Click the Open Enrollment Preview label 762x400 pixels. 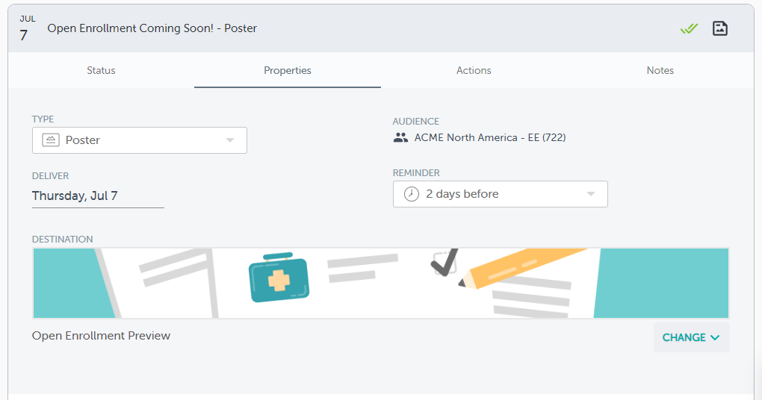coord(102,336)
